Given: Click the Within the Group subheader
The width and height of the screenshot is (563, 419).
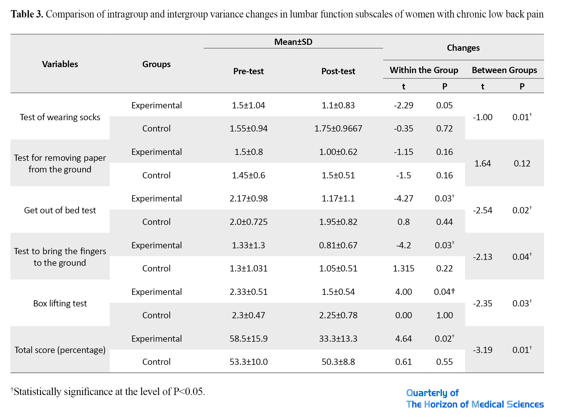Looking at the screenshot, I should tap(424, 70).
